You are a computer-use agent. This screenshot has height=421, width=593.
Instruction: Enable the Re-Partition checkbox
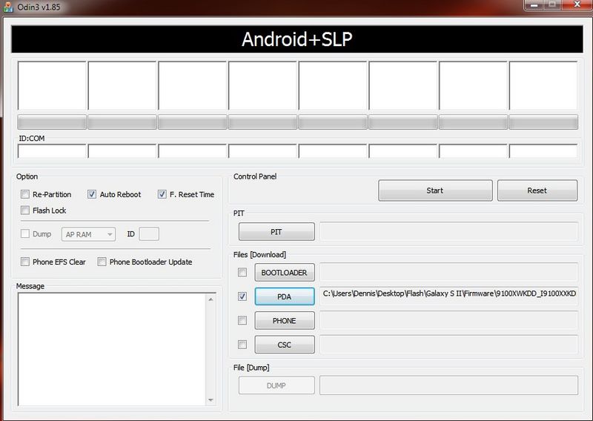[x=26, y=194]
